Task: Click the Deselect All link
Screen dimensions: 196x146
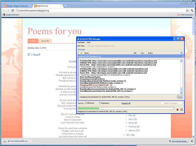Action: pos(126,103)
